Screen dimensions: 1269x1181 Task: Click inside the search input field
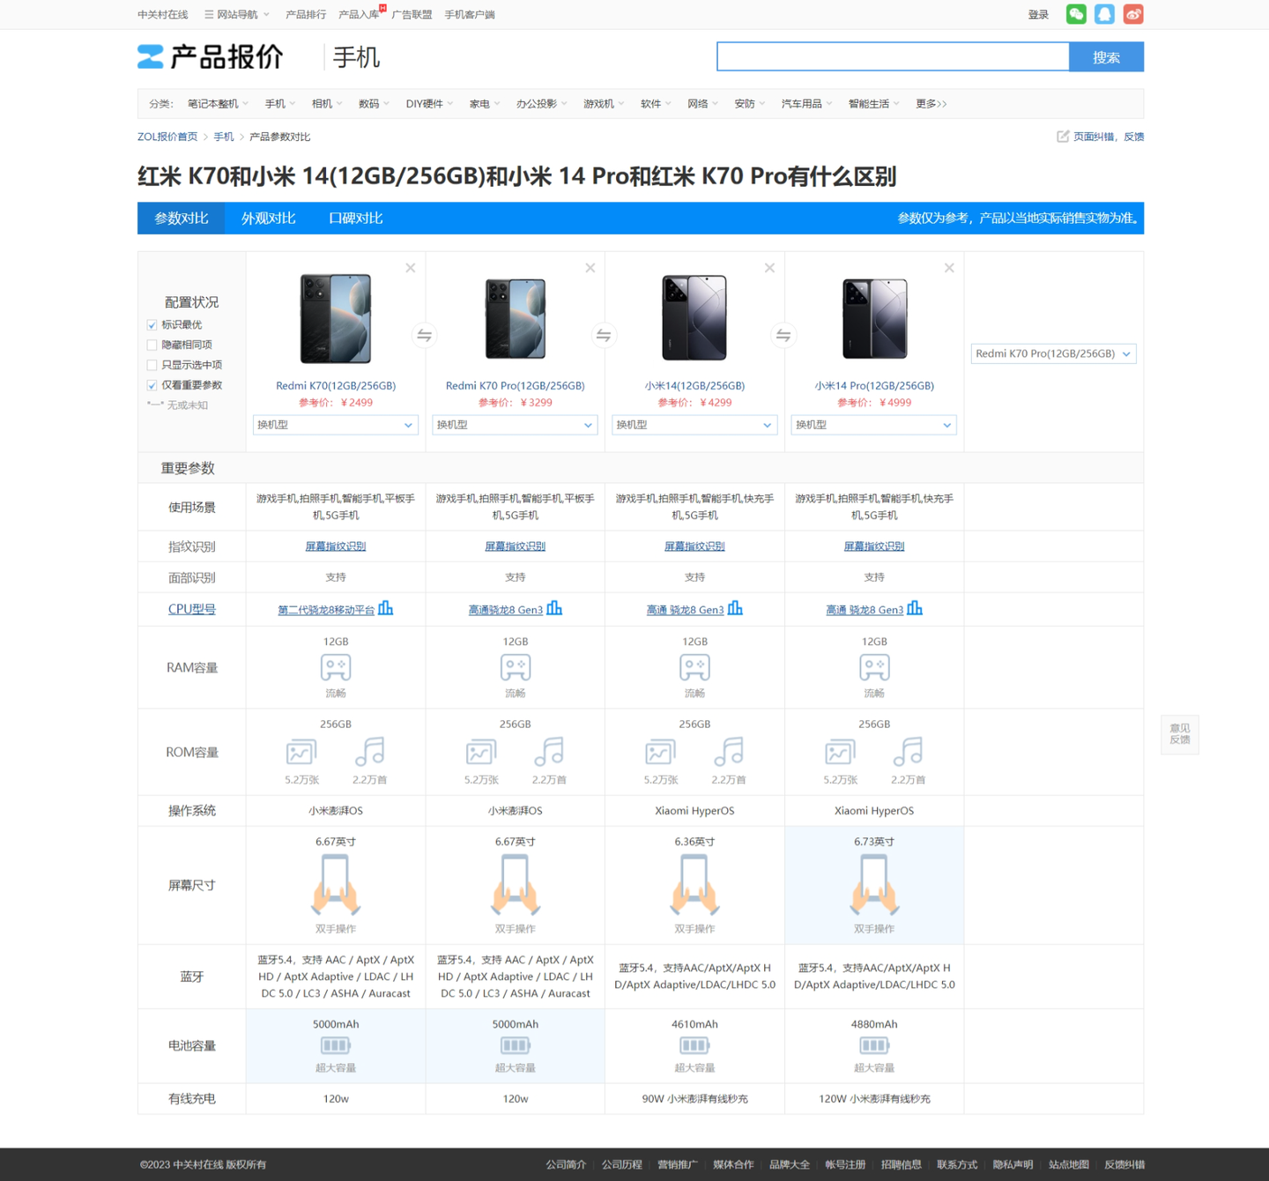click(893, 56)
